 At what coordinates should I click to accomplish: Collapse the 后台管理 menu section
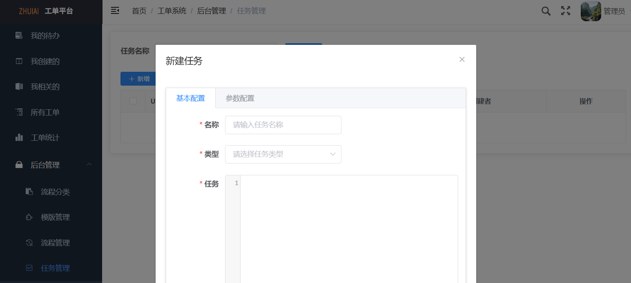pyautogui.click(x=89, y=165)
